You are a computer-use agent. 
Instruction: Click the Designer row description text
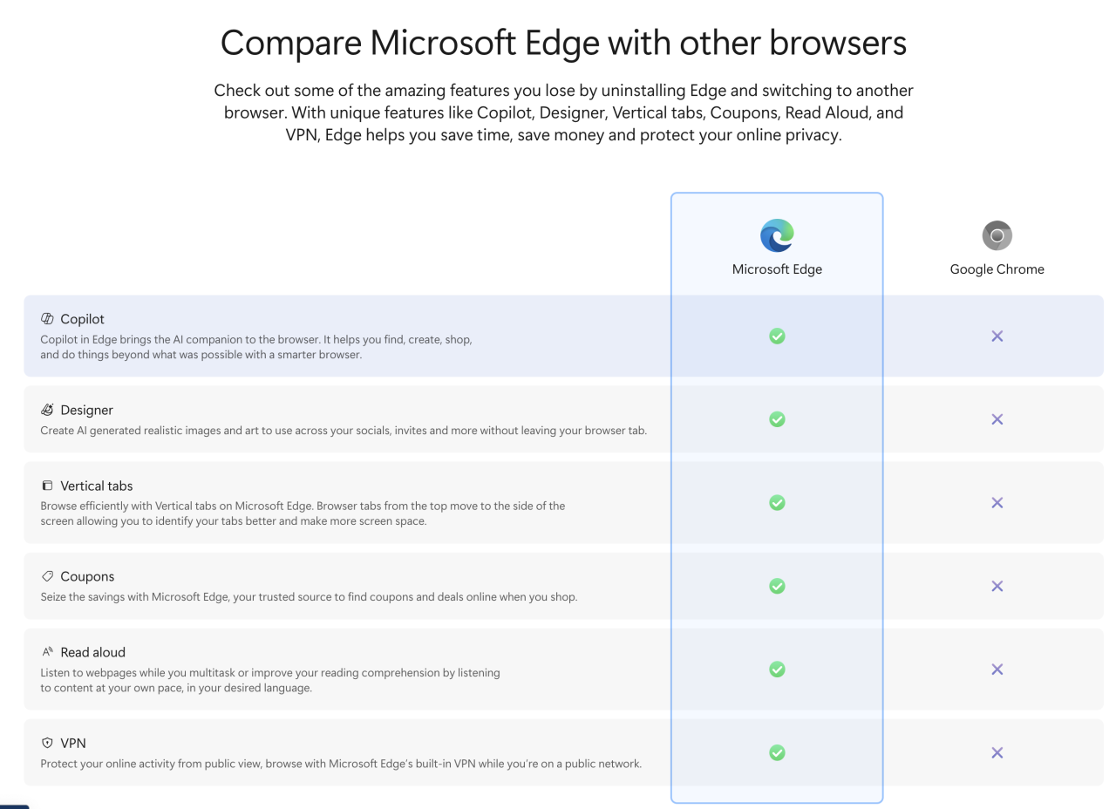pos(344,430)
